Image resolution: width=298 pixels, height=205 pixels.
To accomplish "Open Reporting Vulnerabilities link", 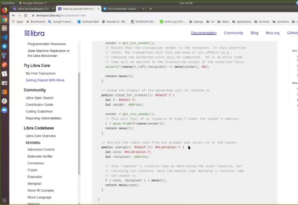I will click(44, 118).
